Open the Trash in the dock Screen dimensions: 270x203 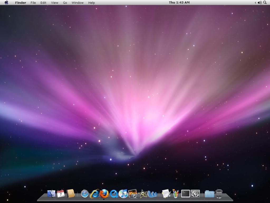coord(219,194)
